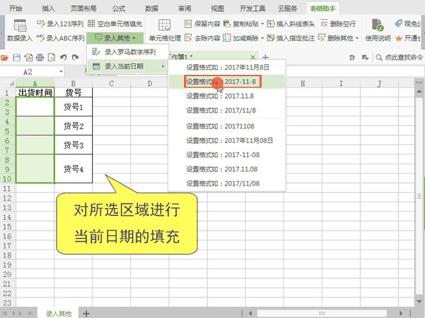Choose date format 2017.11.08

point(227,170)
